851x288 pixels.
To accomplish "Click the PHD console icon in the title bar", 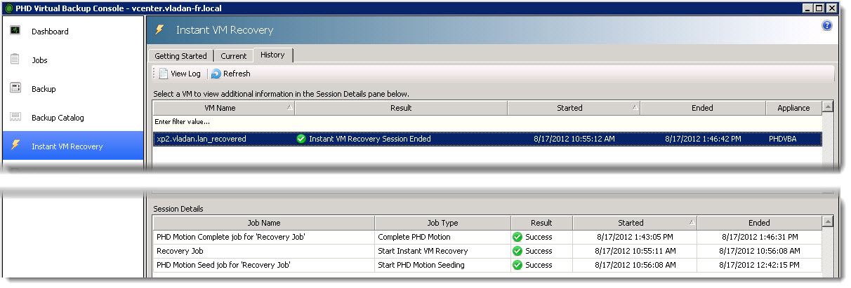I will pyautogui.click(x=8, y=8).
